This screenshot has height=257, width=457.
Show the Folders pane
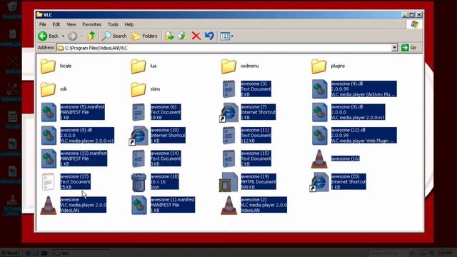click(144, 36)
